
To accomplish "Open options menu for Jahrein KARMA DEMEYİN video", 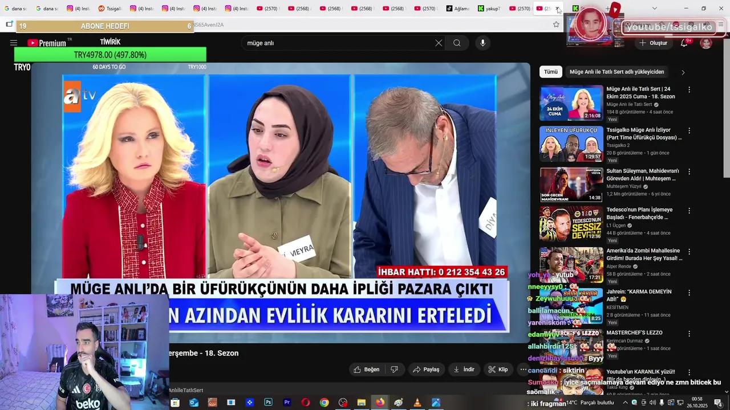I will point(689,292).
